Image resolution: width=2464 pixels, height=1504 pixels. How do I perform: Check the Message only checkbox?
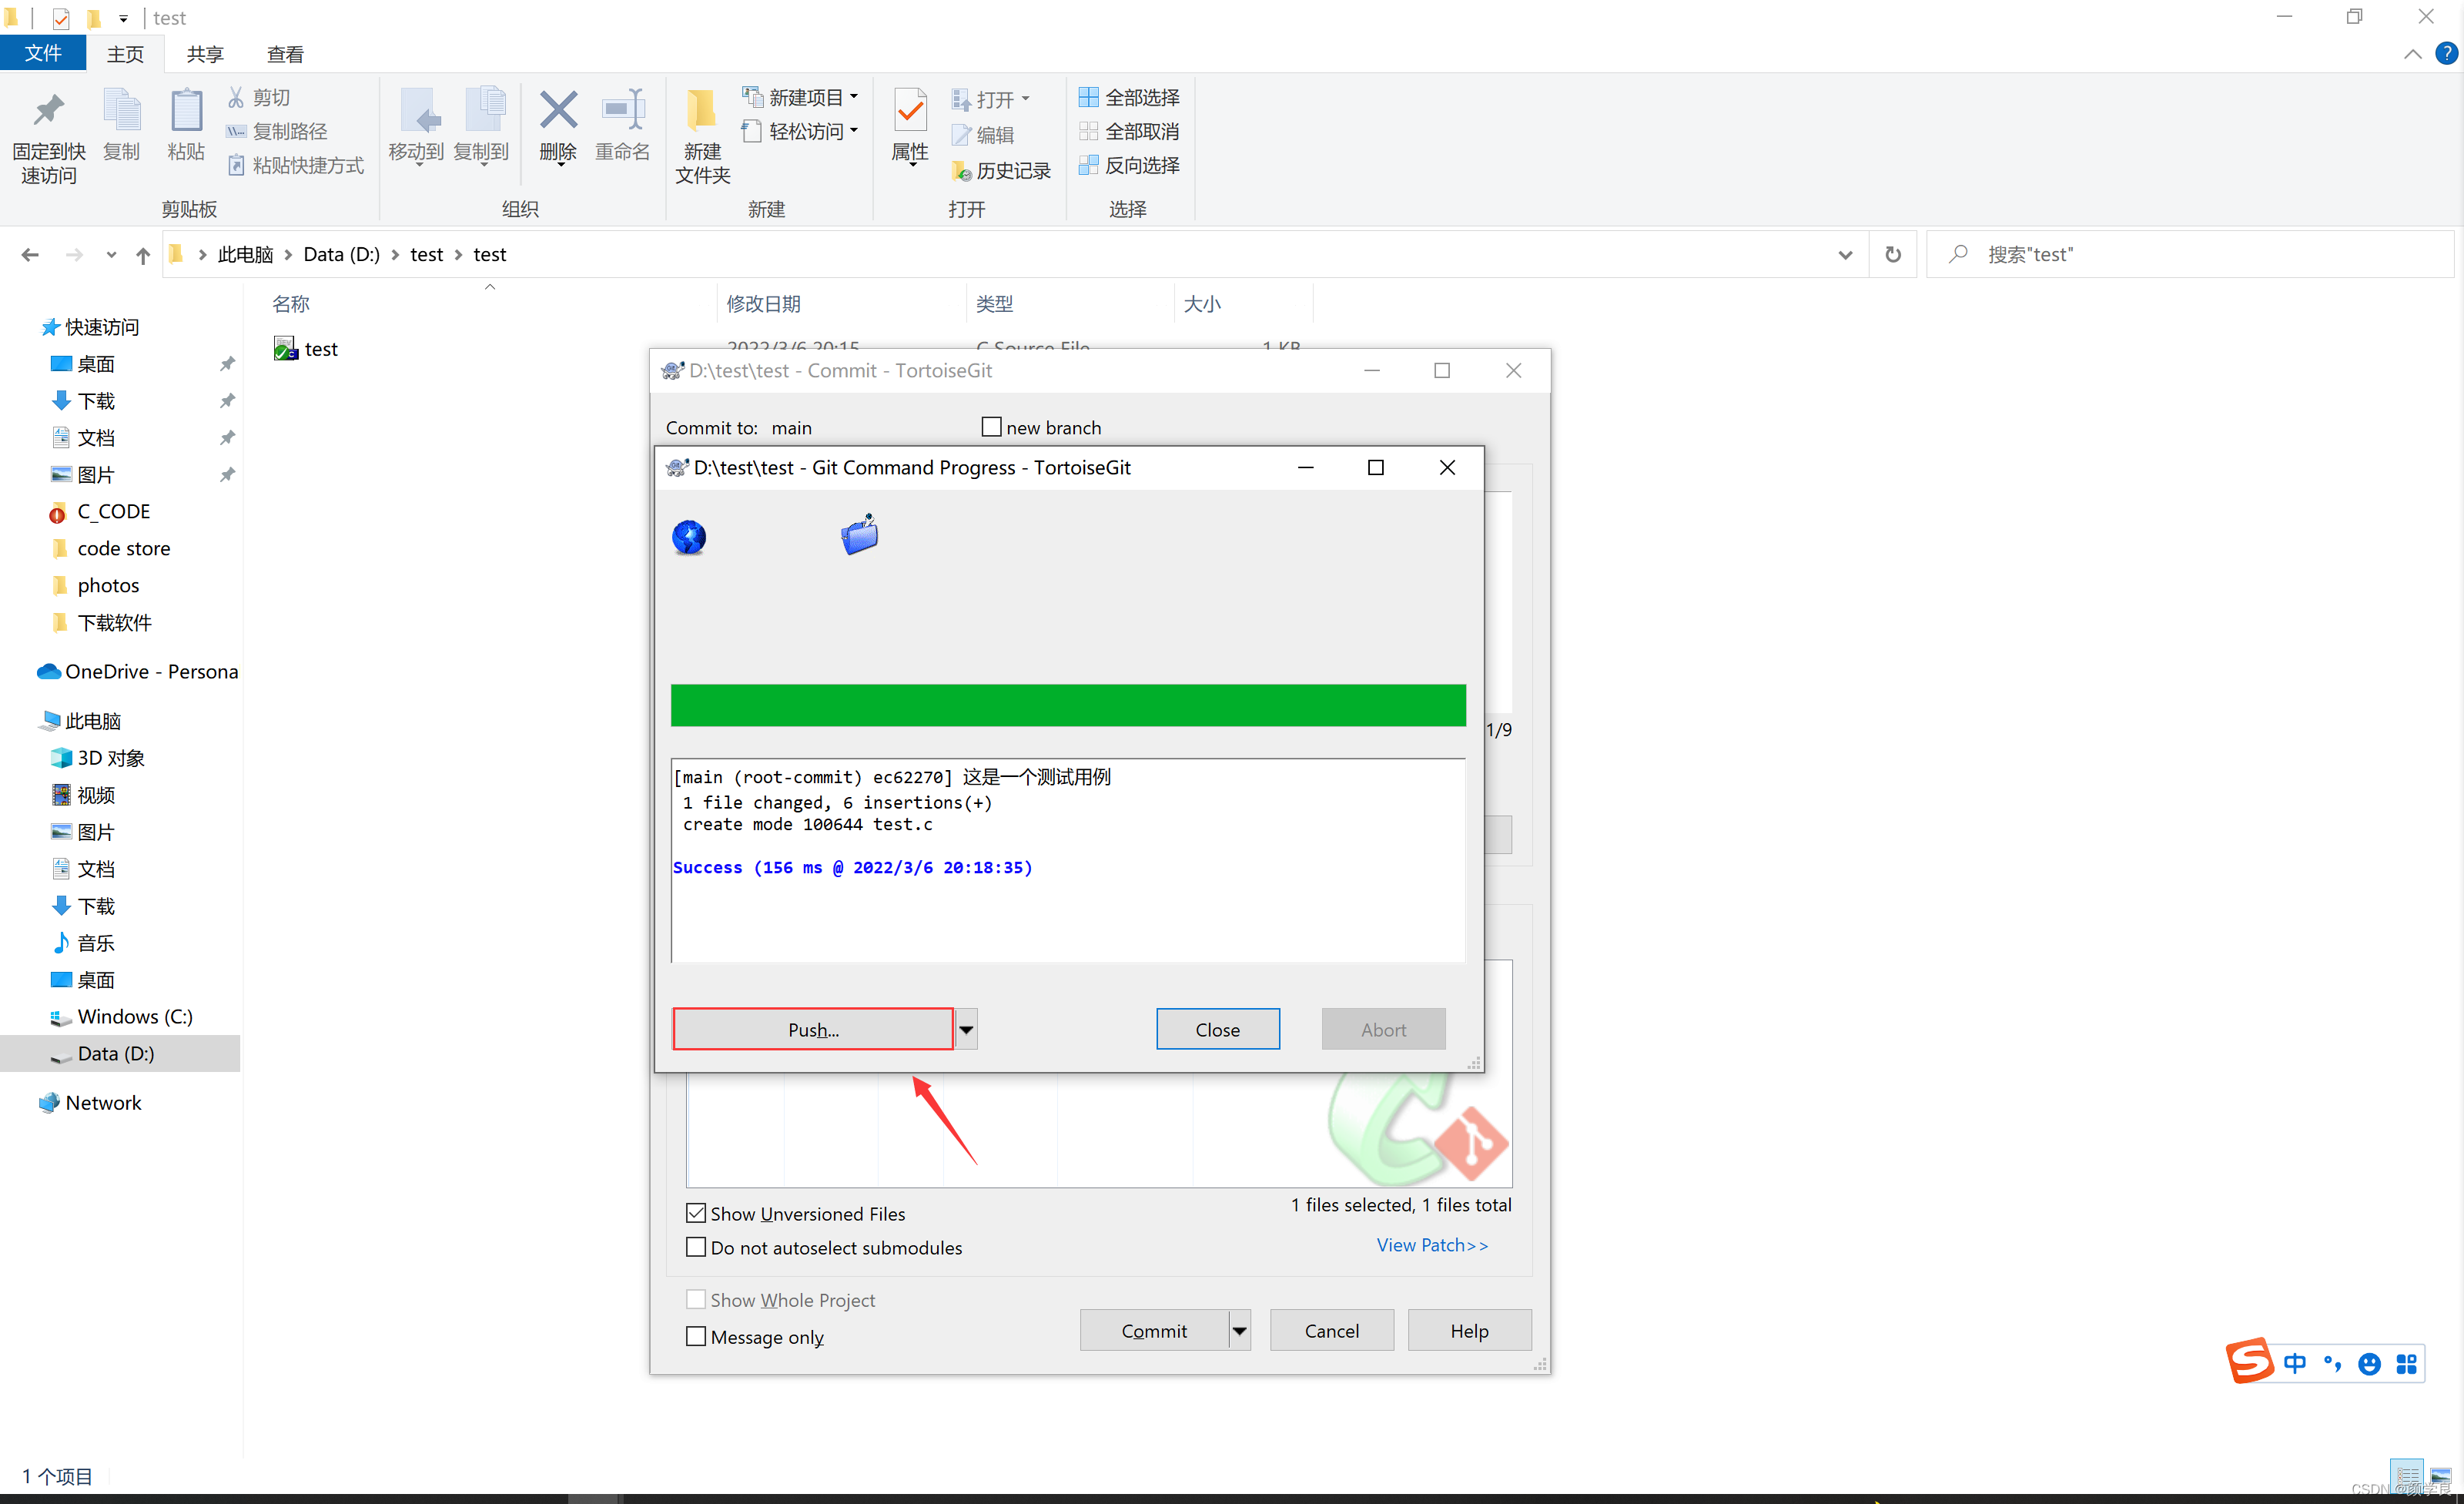click(x=696, y=1336)
